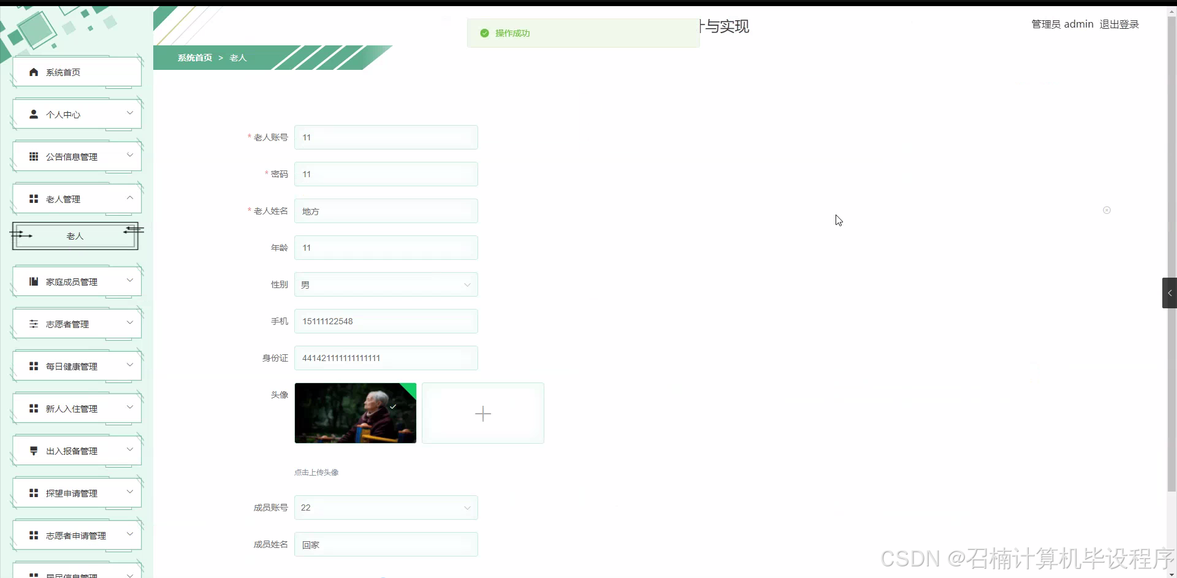1177x578 pixels.
Task: Click the icon beside 志愿者申请管理
Action: click(34, 536)
